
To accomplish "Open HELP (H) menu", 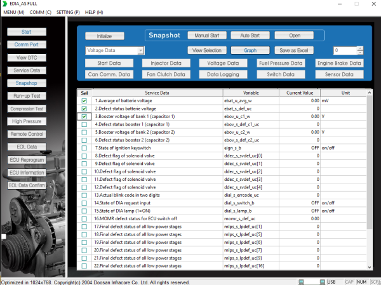I will pyautogui.click(x=94, y=12).
